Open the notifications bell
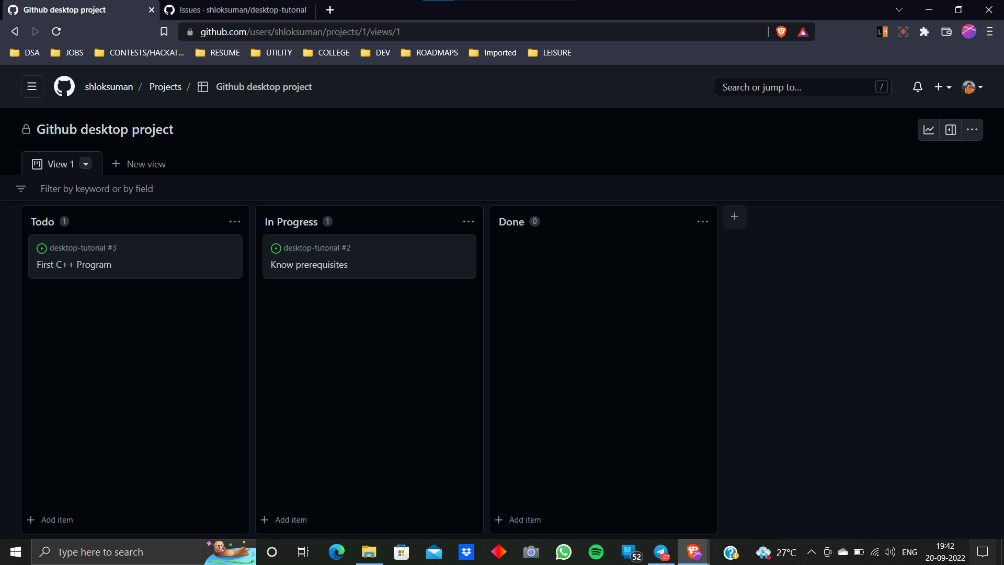 (x=918, y=87)
